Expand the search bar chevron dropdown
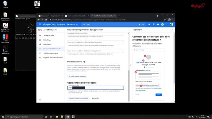Image resolution: width=212 pixels, height=119 pixels. click(143, 24)
